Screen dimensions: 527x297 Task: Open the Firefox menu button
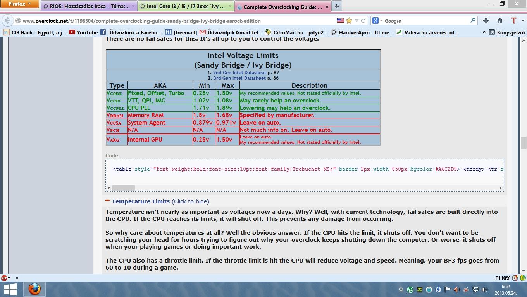tap(19, 4)
